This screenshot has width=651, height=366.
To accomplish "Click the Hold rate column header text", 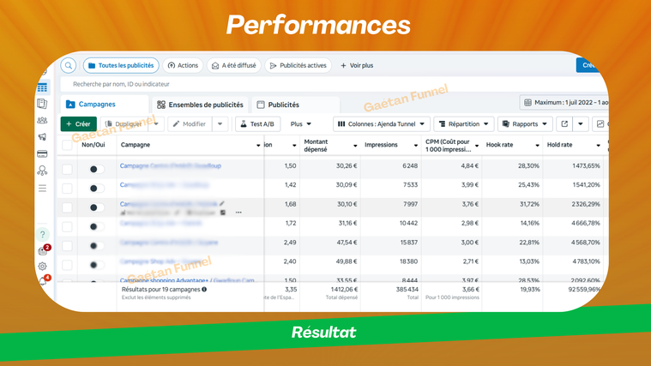I will tap(560, 145).
